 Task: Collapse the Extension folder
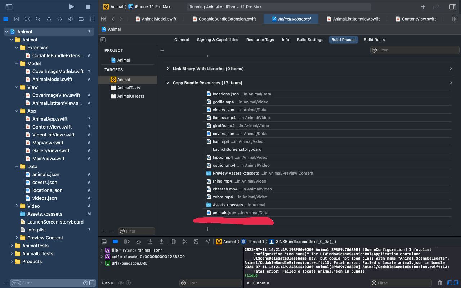tap(17, 48)
